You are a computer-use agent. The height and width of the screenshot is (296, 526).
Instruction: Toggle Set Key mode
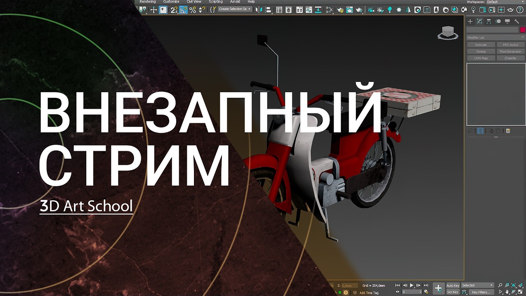coord(452,292)
